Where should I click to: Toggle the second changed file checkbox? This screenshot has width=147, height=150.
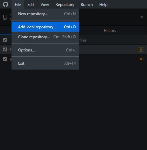point(5,59)
